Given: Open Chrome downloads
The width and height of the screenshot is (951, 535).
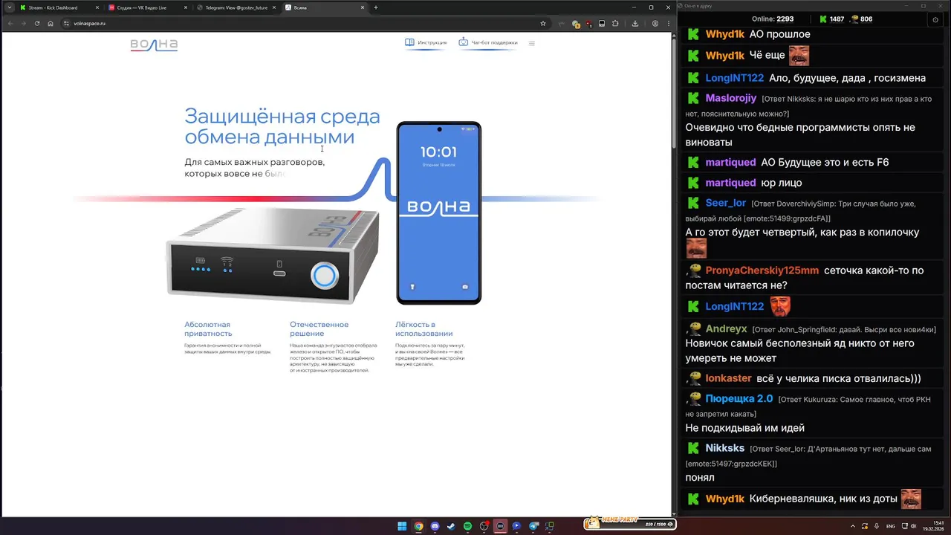Looking at the screenshot, I should [635, 23].
